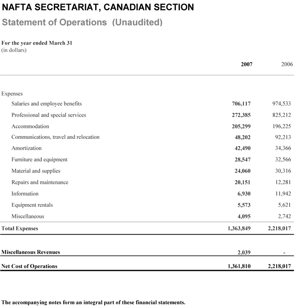The height and width of the screenshot is (307, 295).
Task: Select the 2006 column header
Action: click(x=287, y=64)
